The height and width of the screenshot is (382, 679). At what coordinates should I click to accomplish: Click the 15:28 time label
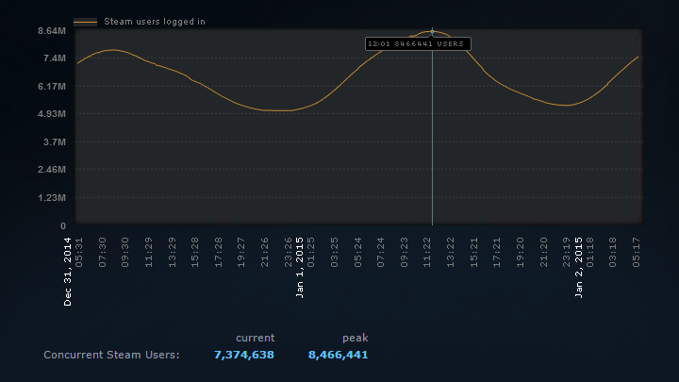pos(195,252)
